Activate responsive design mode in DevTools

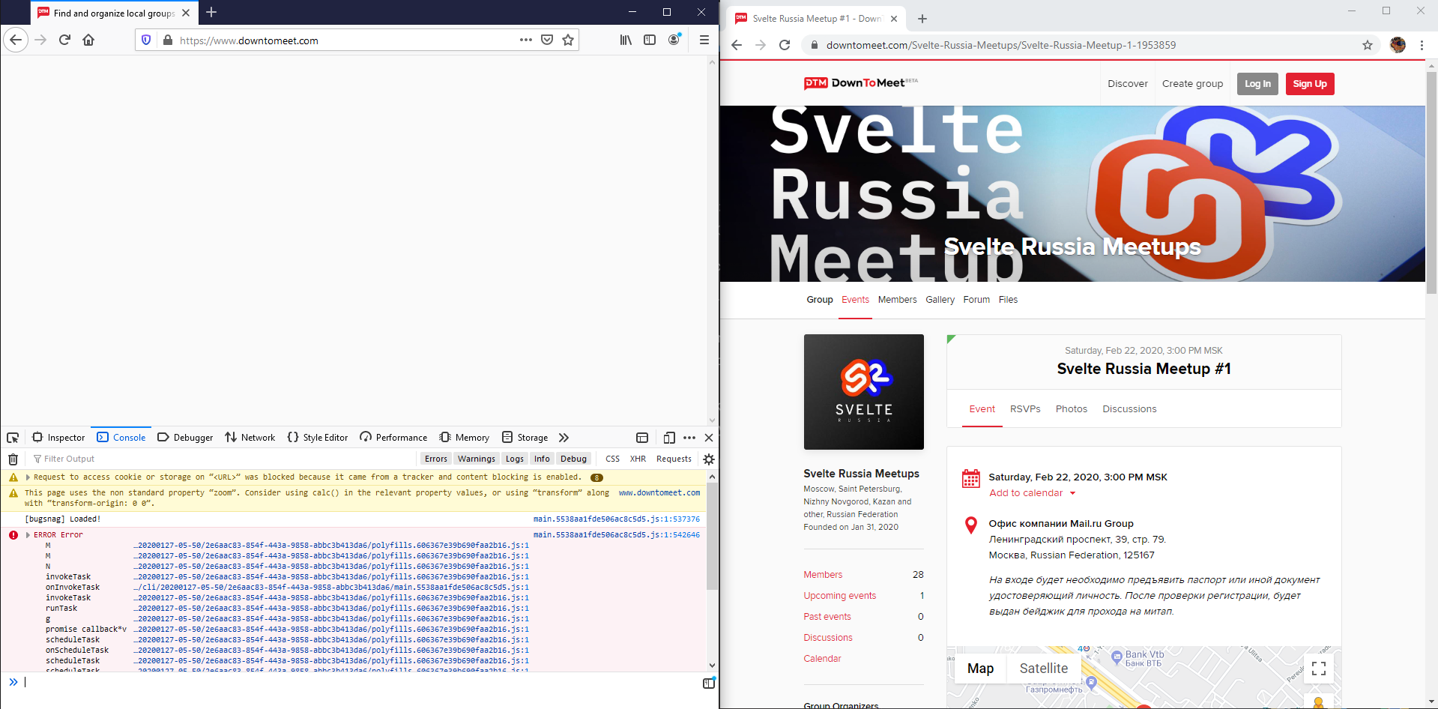click(669, 437)
